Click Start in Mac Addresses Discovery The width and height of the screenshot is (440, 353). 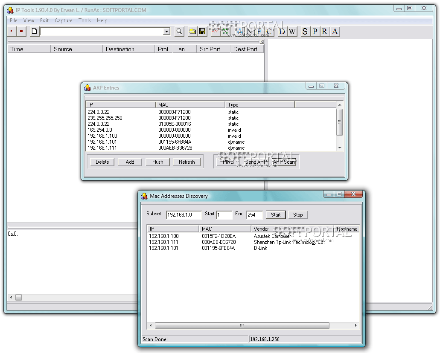[x=276, y=215]
